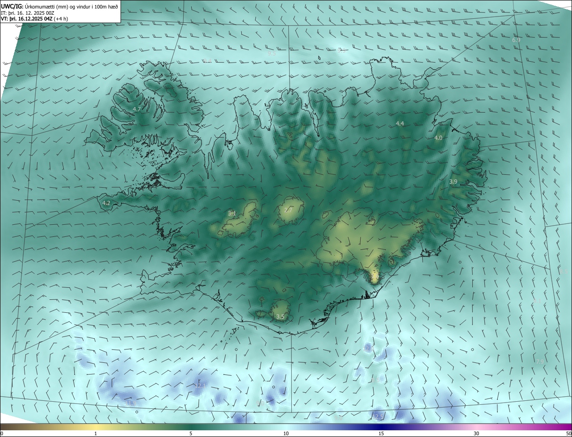572x437 pixels.
Task: Click the 7.9 value in the southeast ocean
Action: [x=540, y=361]
